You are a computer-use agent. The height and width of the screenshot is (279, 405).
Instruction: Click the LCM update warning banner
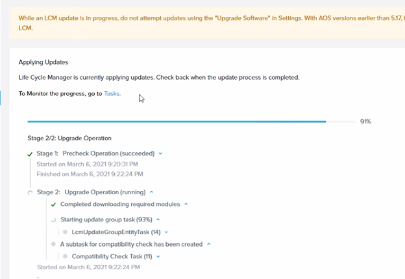click(x=207, y=23)
